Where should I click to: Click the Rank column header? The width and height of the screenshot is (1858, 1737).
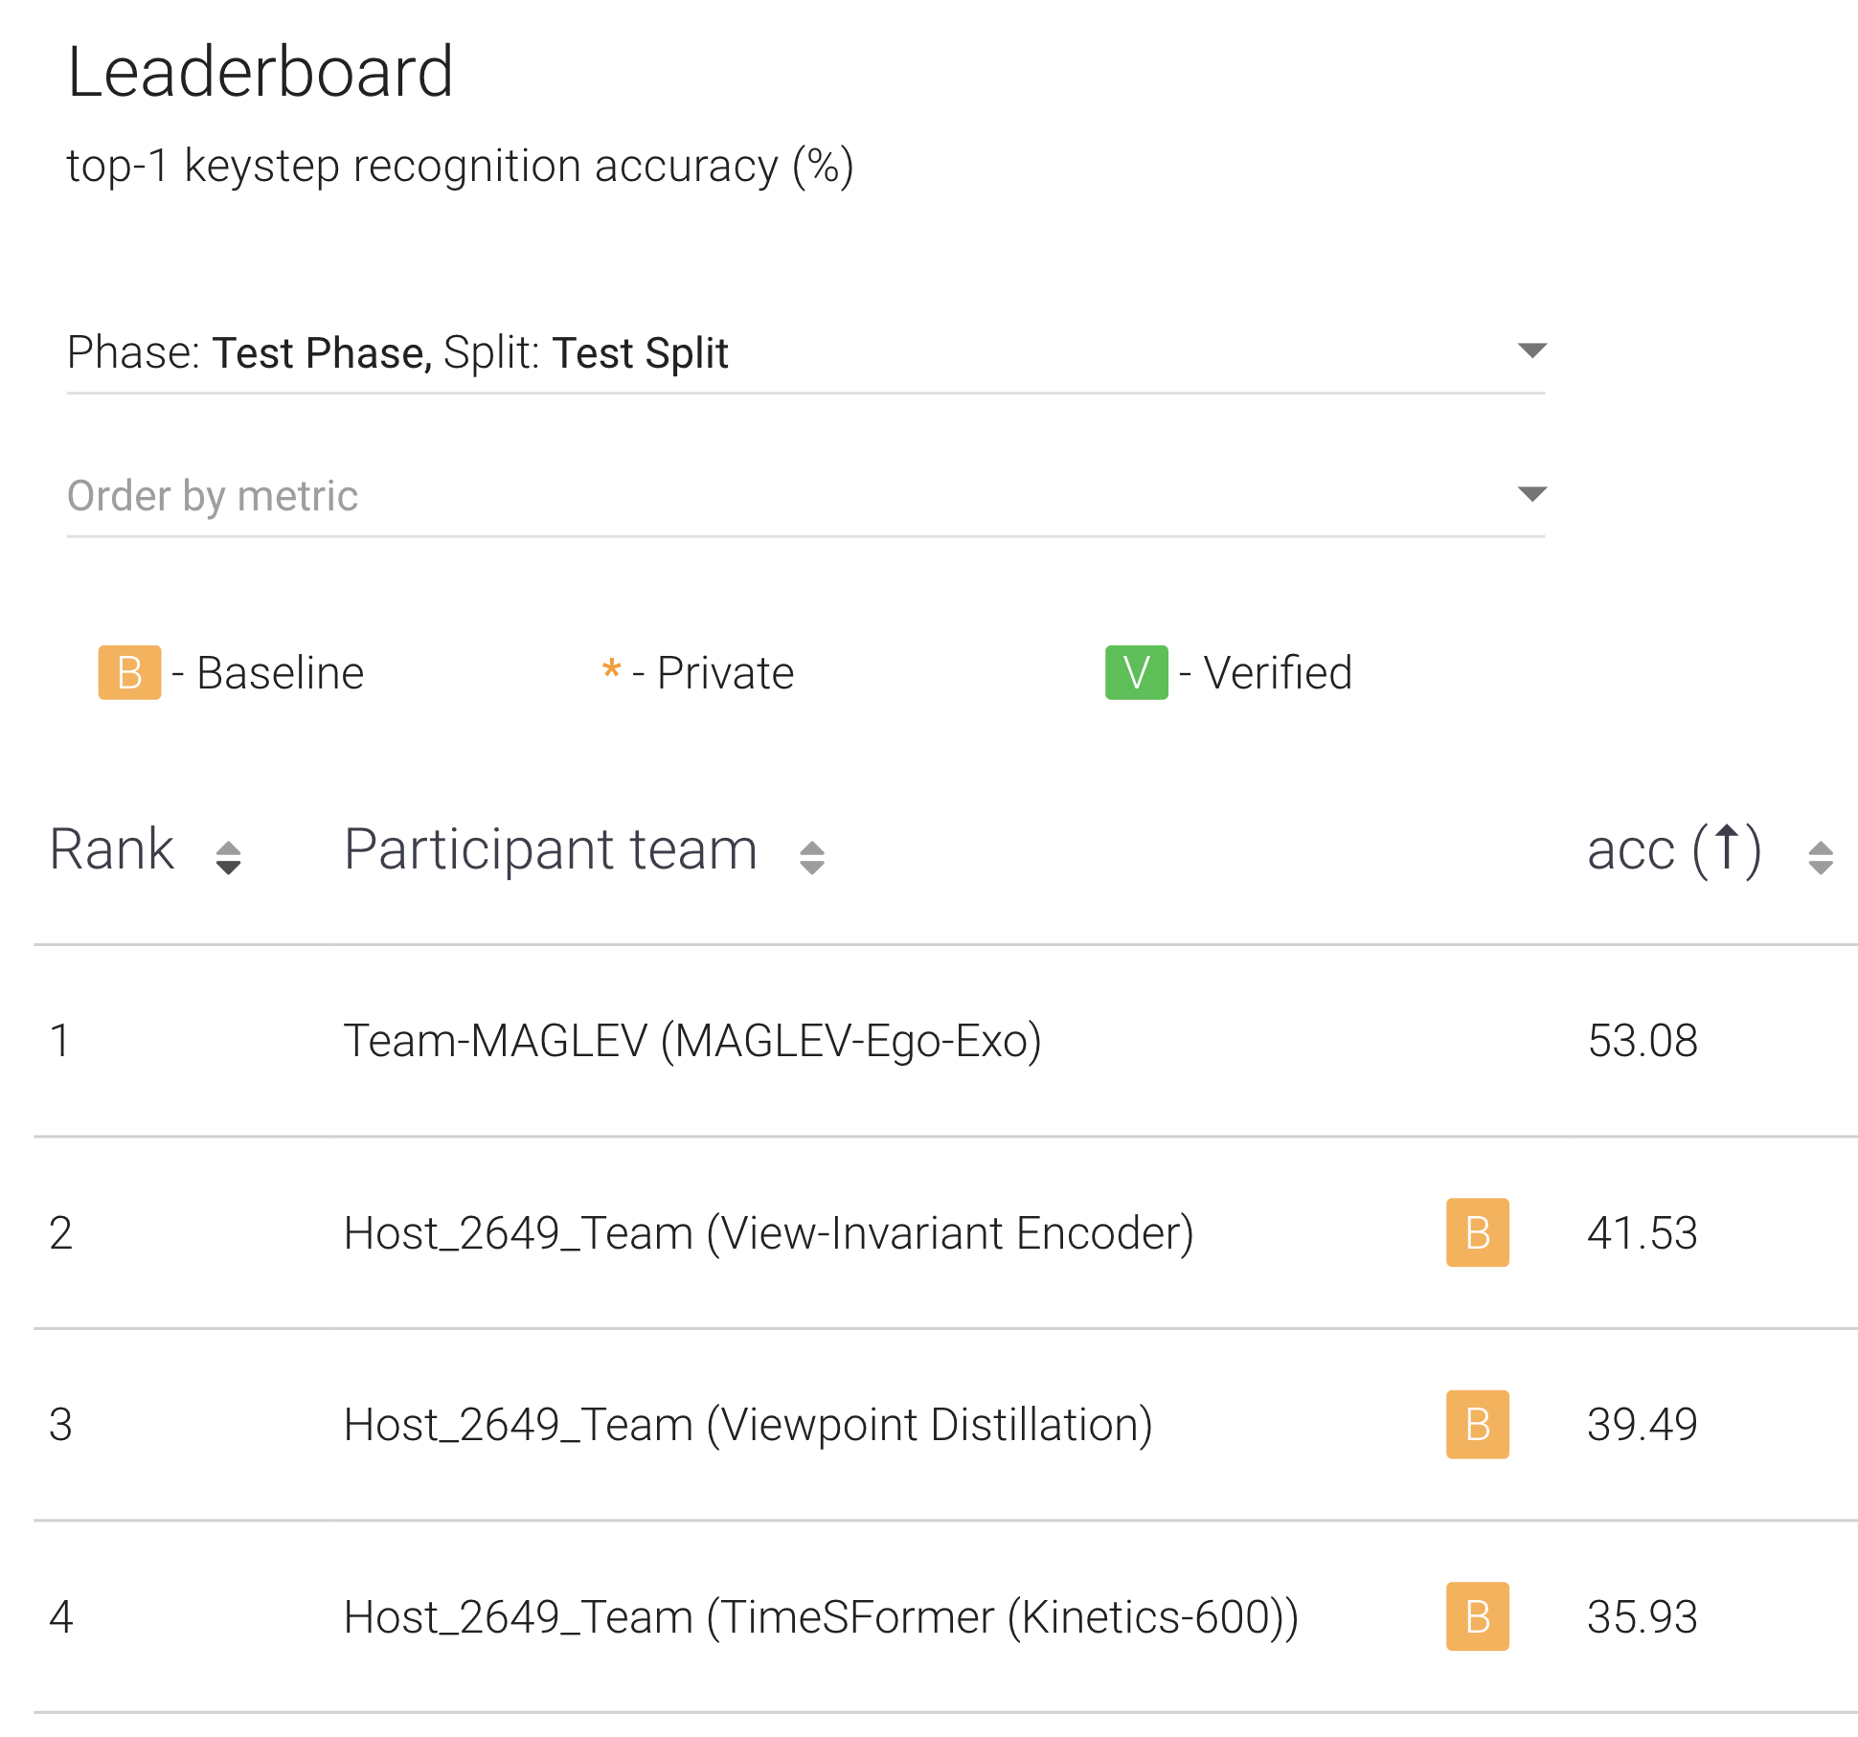(x=112, y=849)
